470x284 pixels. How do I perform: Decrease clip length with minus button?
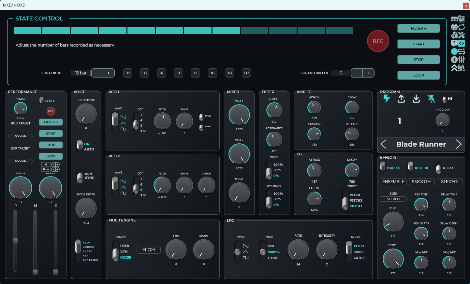97,73
